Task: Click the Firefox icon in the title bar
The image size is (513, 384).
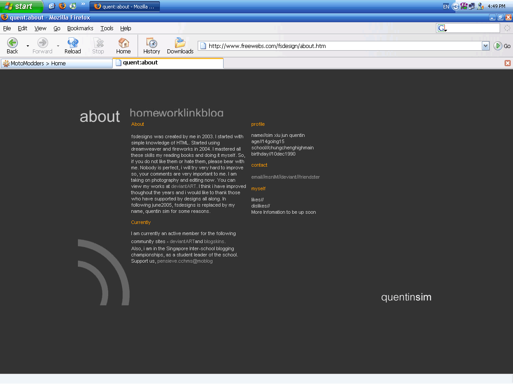Action: [4, 17]
